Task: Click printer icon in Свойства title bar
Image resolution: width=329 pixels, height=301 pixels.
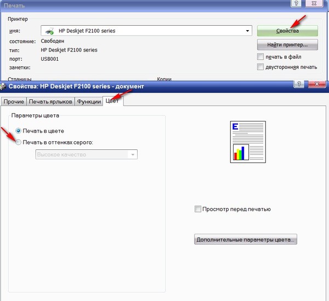Action: (3, 86)
